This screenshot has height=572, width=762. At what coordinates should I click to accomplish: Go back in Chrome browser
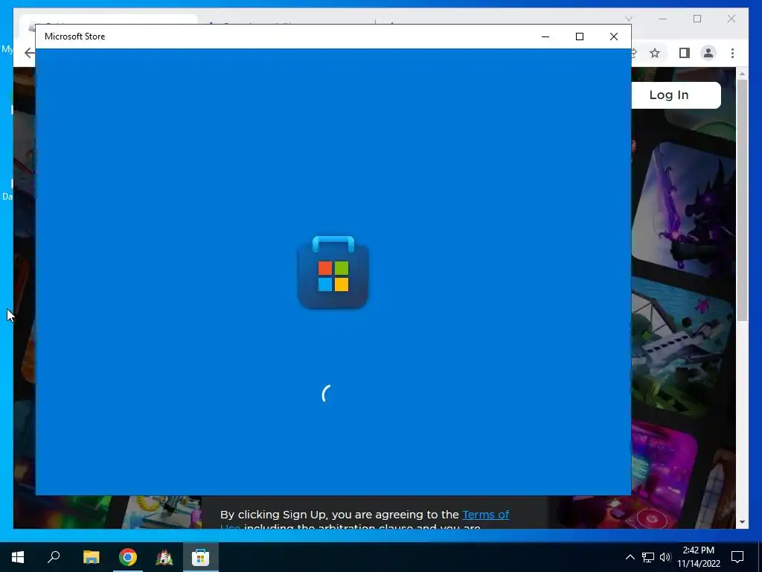pyautogui.click(x=30, y=53)
